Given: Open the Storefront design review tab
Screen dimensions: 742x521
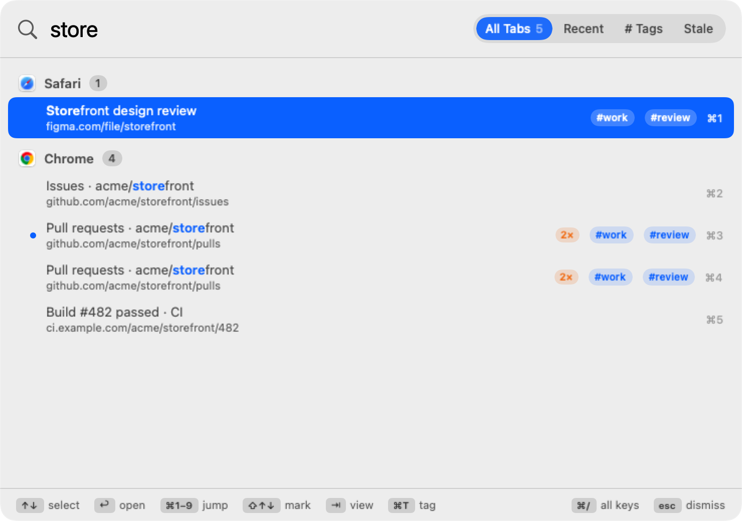Looking at the screenshot, I should [371, 118].
